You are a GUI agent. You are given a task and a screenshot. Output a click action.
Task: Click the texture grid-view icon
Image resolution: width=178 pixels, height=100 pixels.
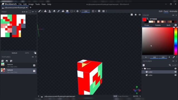tap(11, 61)
